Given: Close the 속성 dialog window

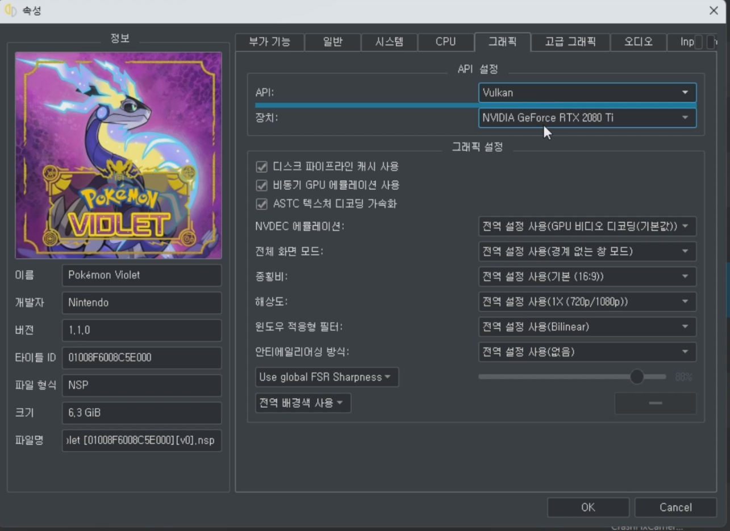Looking at the screenshot, I should (x=714, y=11).
